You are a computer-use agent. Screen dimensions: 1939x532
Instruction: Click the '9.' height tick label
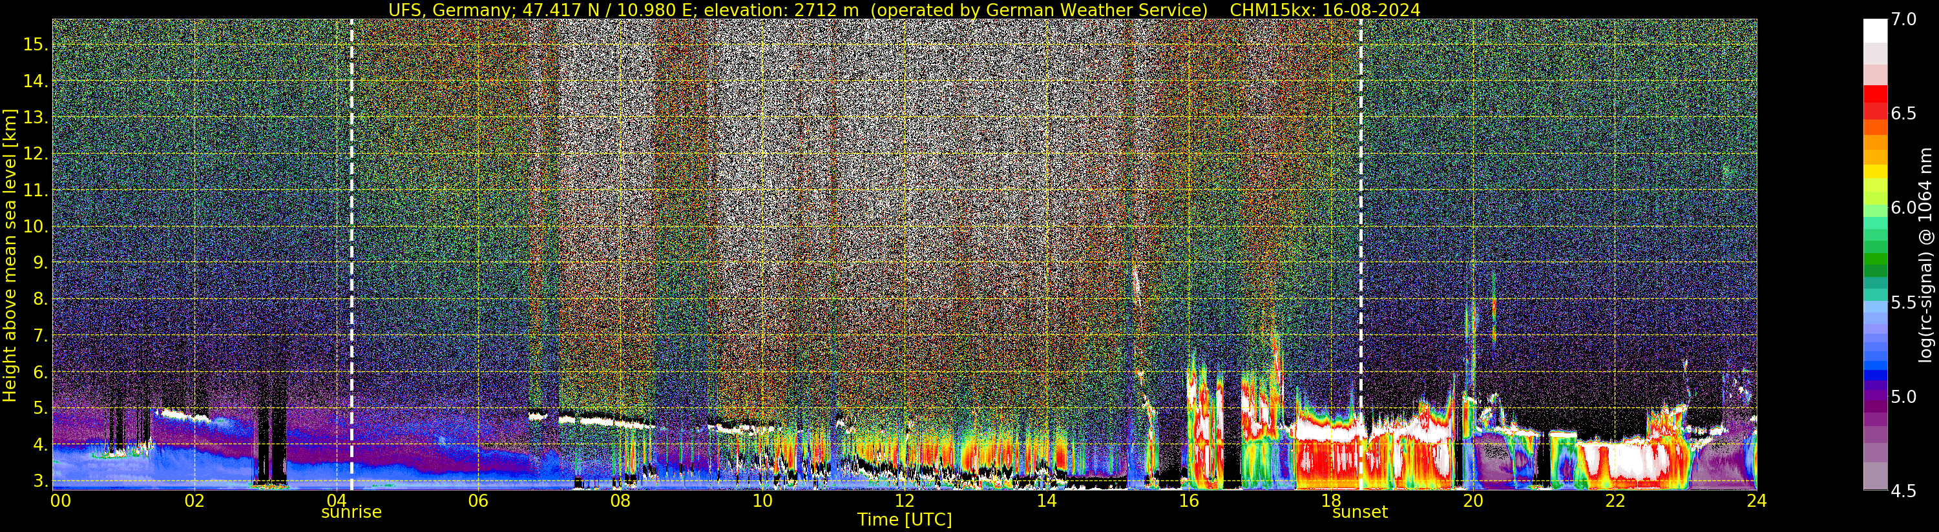[40, 263]
